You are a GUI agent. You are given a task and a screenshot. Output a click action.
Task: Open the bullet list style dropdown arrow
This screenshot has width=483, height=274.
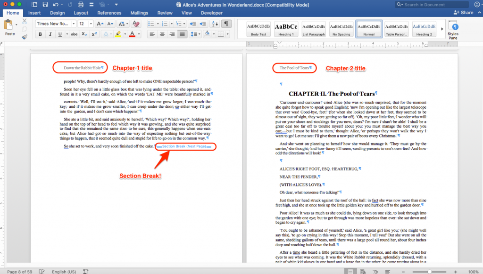click(158, 24)
